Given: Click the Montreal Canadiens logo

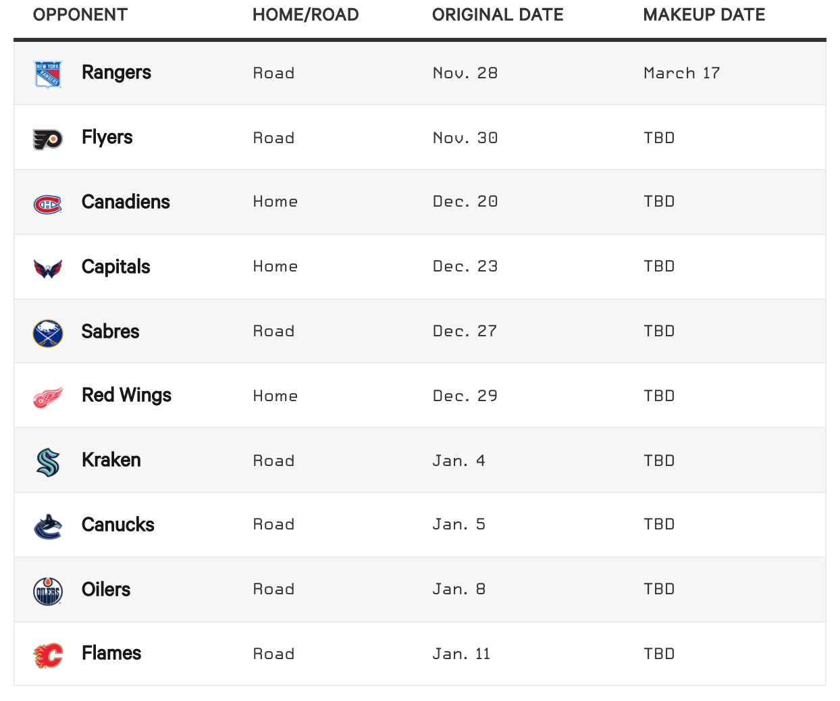Looking at the screenshot, I should pos(48,203).
